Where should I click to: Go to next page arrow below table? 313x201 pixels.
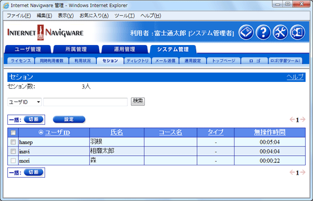[303, 172]
